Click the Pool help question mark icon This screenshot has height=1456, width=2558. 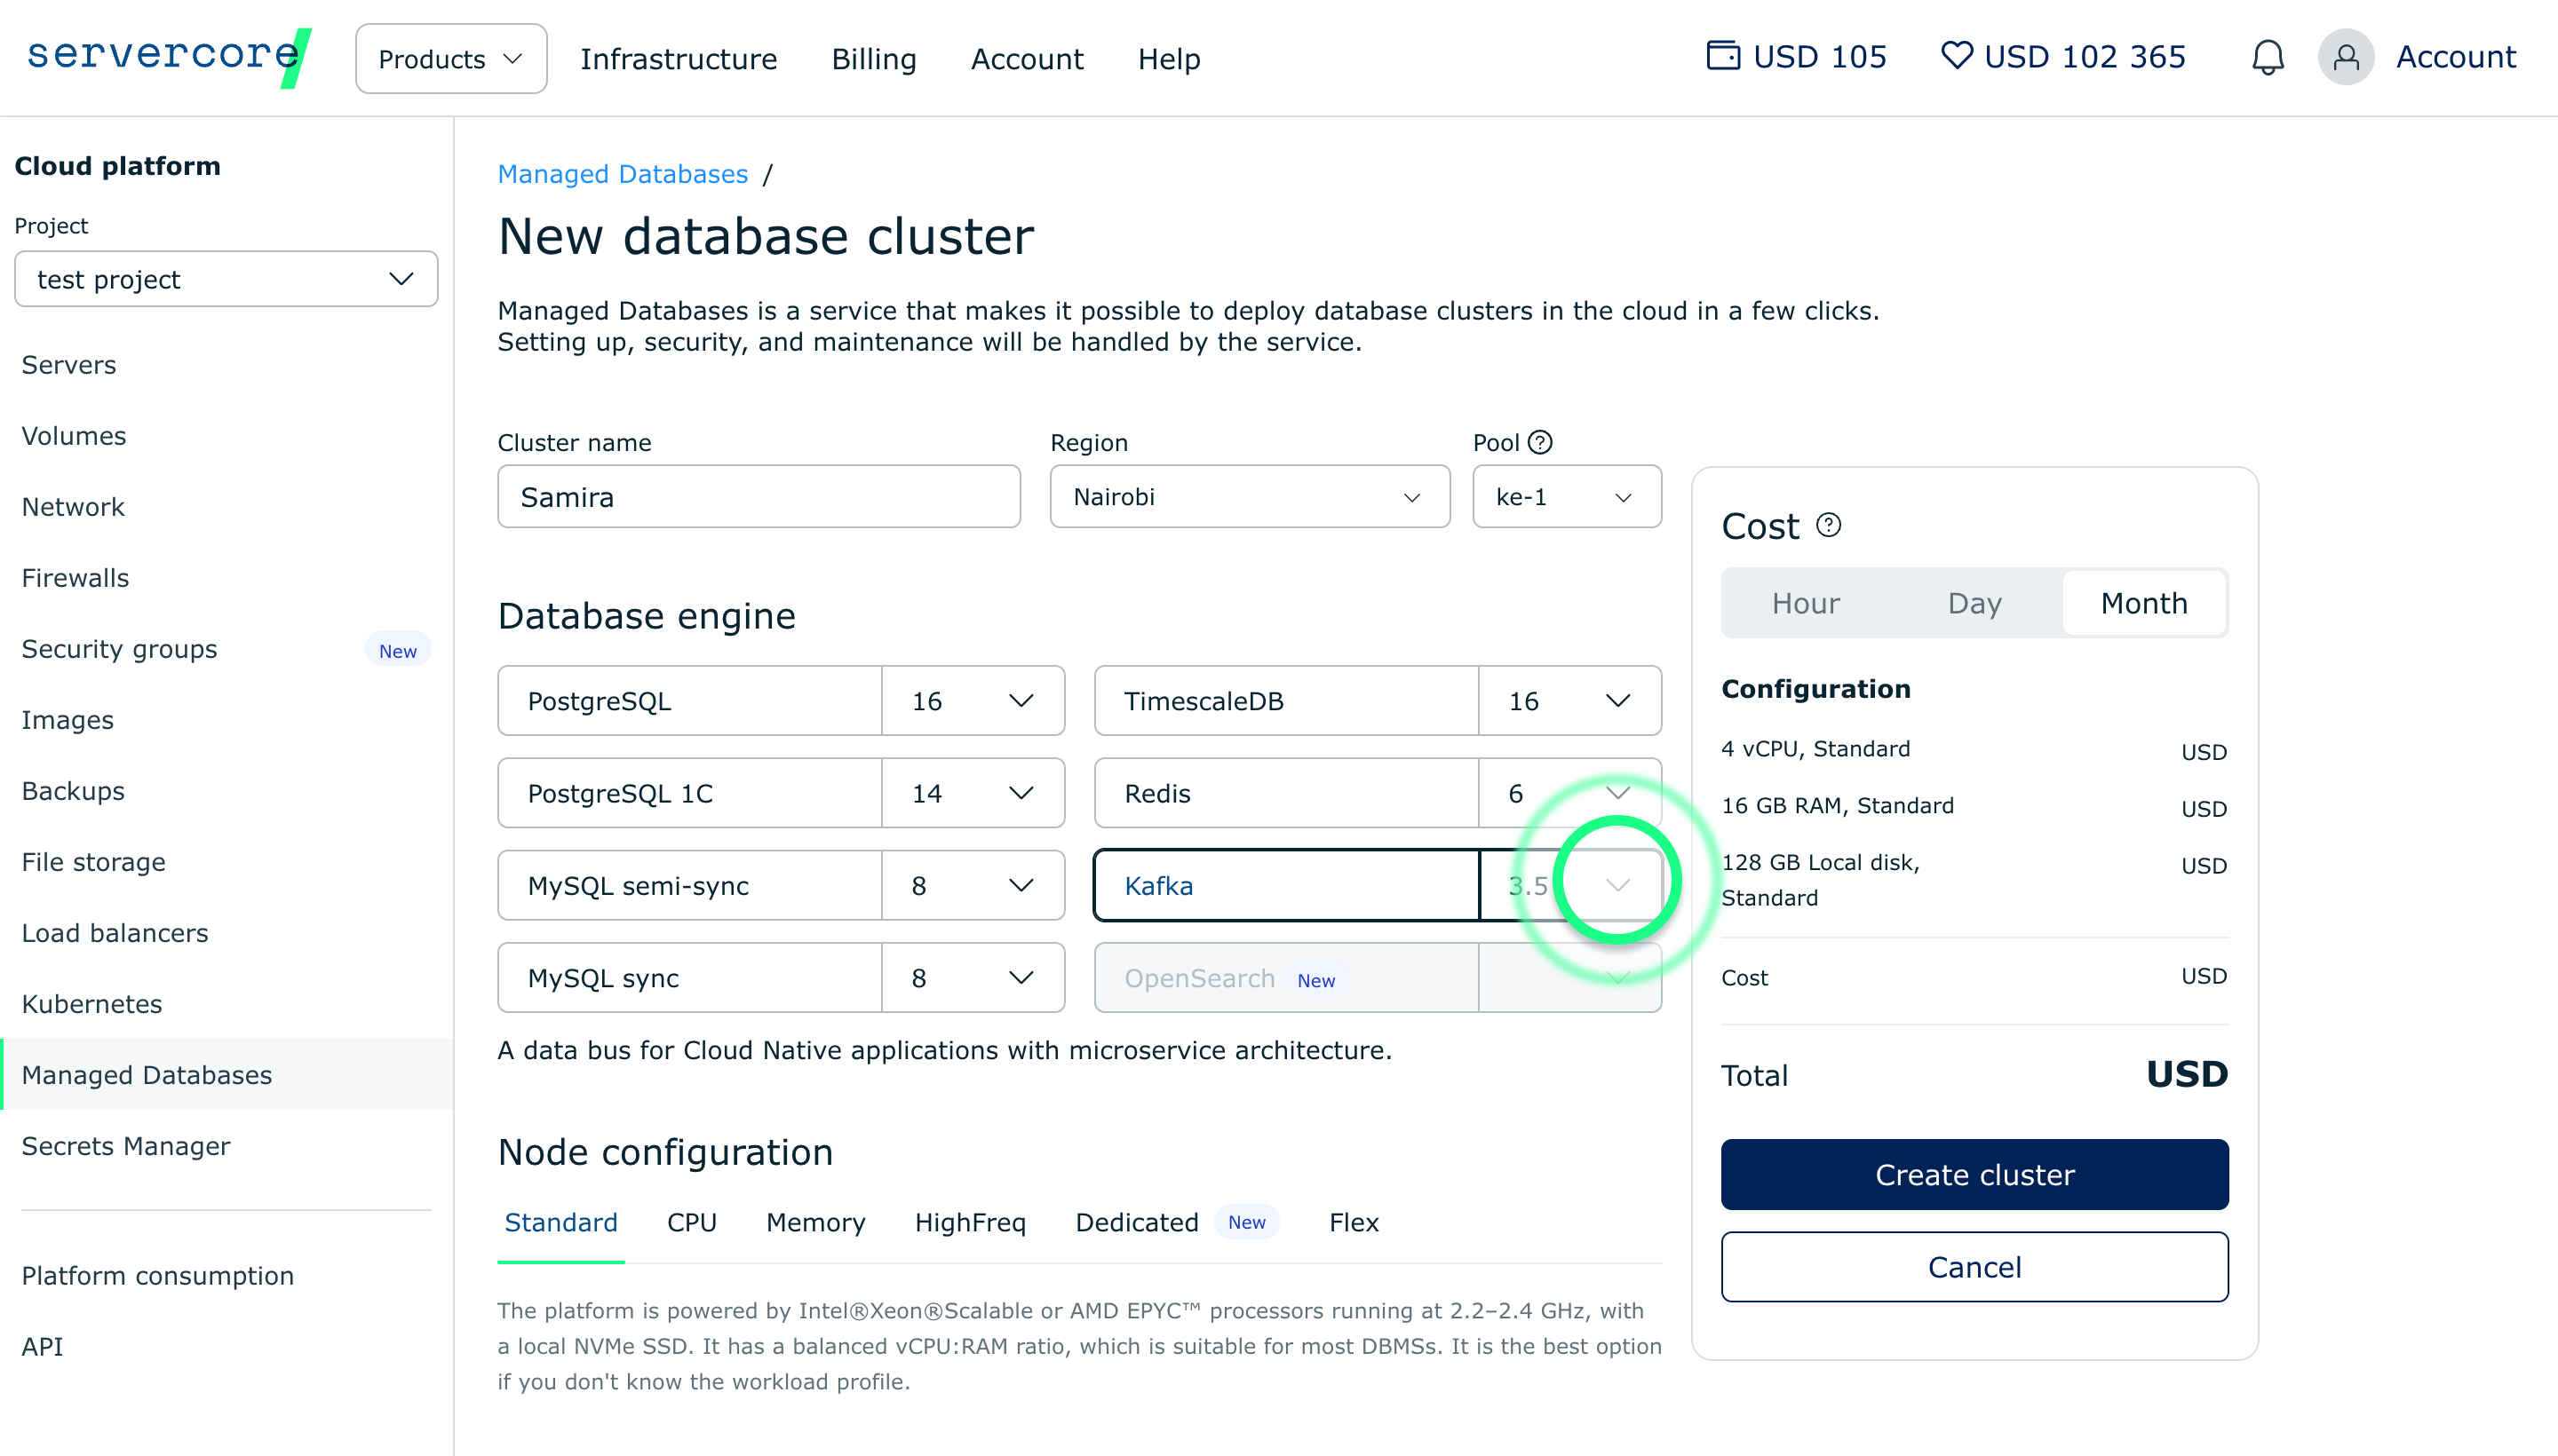coord(1541,442)
